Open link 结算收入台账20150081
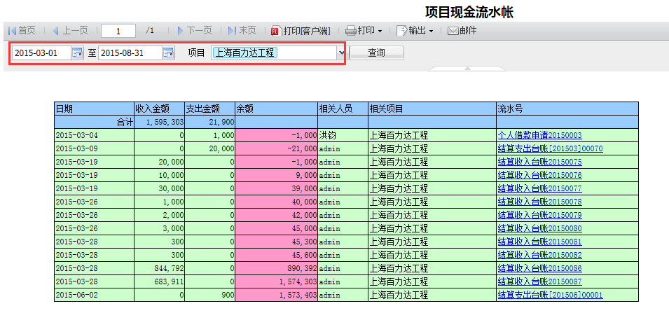 click(x=539, y=242)
